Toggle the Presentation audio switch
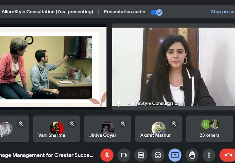 [x=156, y=12]
